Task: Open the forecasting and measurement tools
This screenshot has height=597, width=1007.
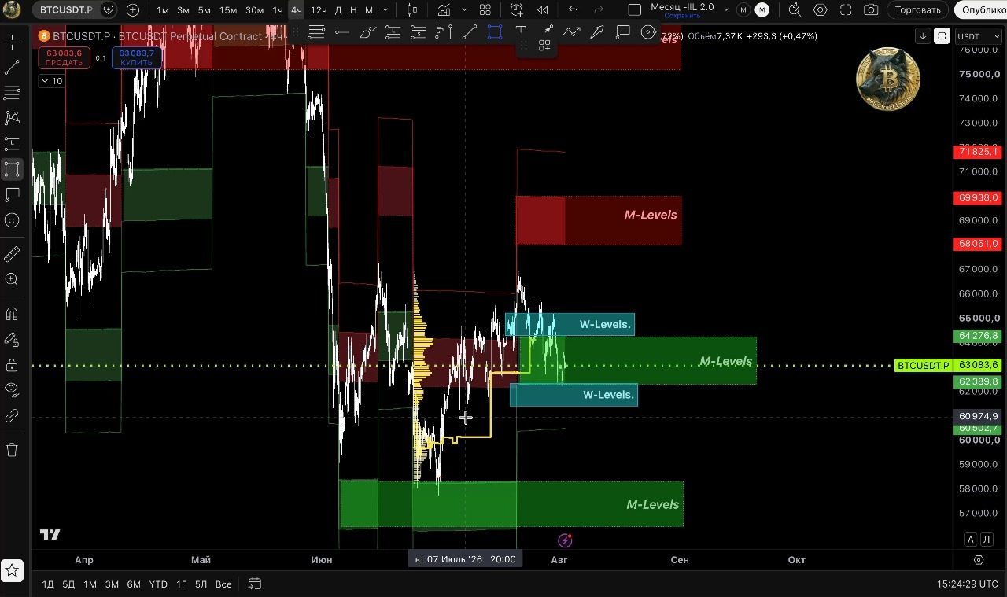Action: 12,144
